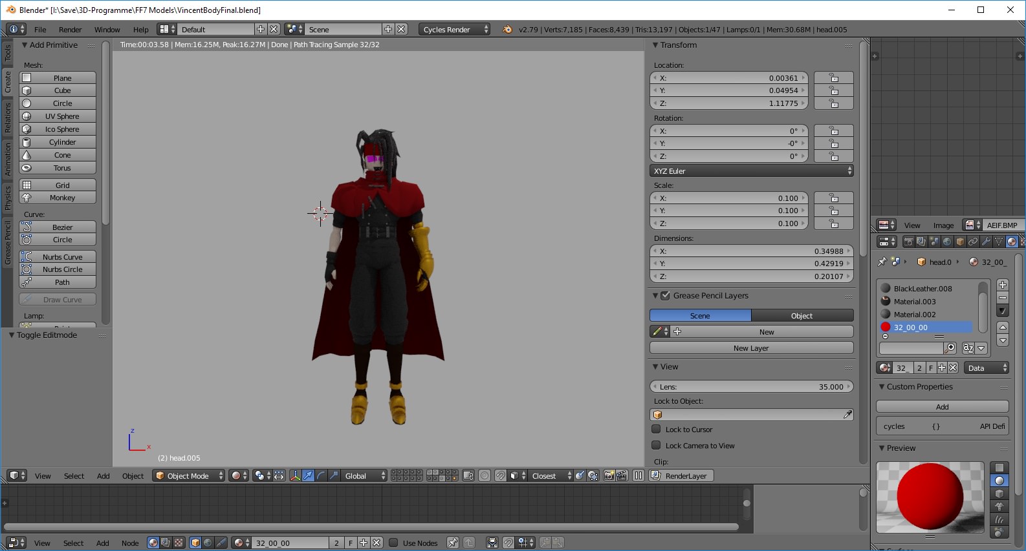The height and width of the screenshot is (551, 1026).
Task: Toggle lock for Rotation Z
Action: coord(834,156)
